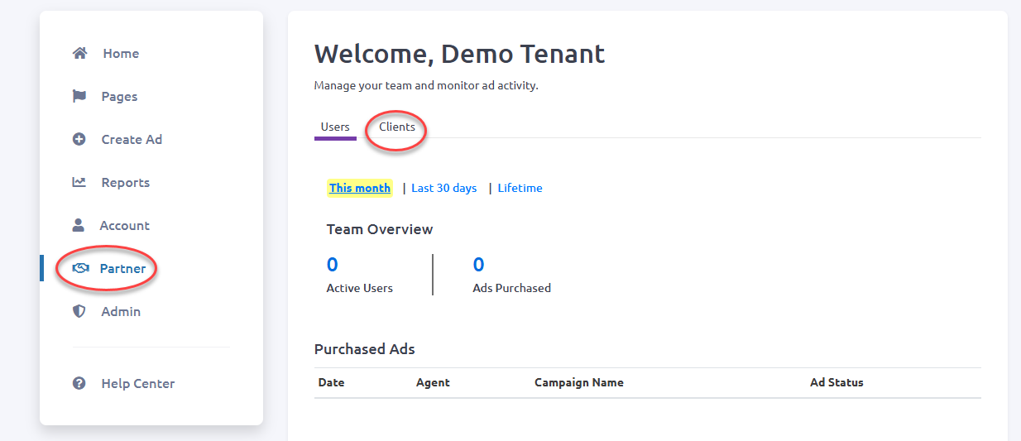Select the Partner menu item
The height and width of the screenshot is (441, 1021).
tap(122, 268)
